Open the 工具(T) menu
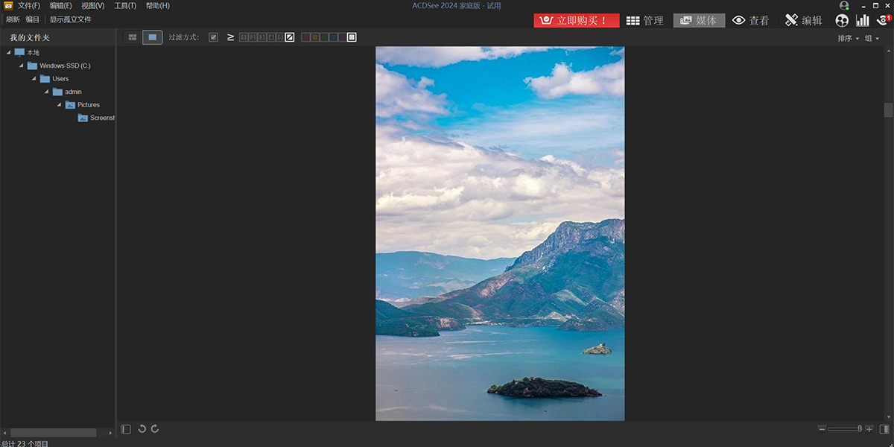This screenshot has width=894, height=447. [125, 5]
